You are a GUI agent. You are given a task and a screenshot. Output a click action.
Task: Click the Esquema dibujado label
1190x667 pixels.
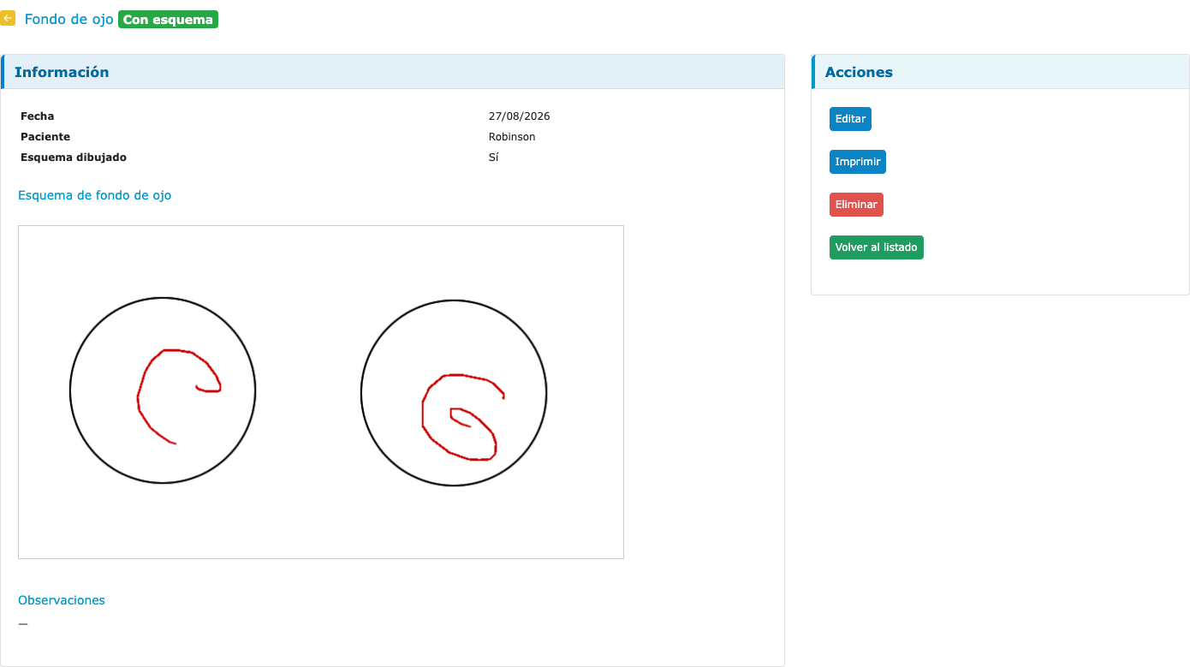74,158
